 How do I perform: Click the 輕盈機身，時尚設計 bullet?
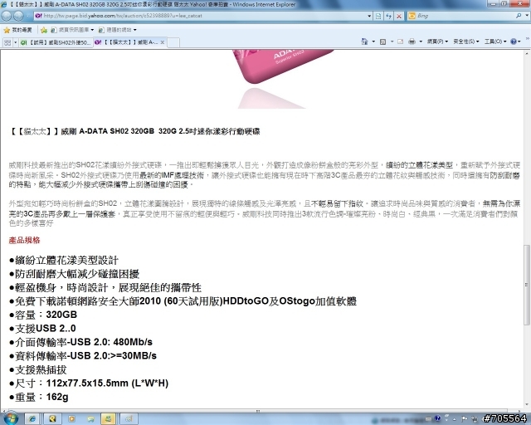tap(105, 288)
